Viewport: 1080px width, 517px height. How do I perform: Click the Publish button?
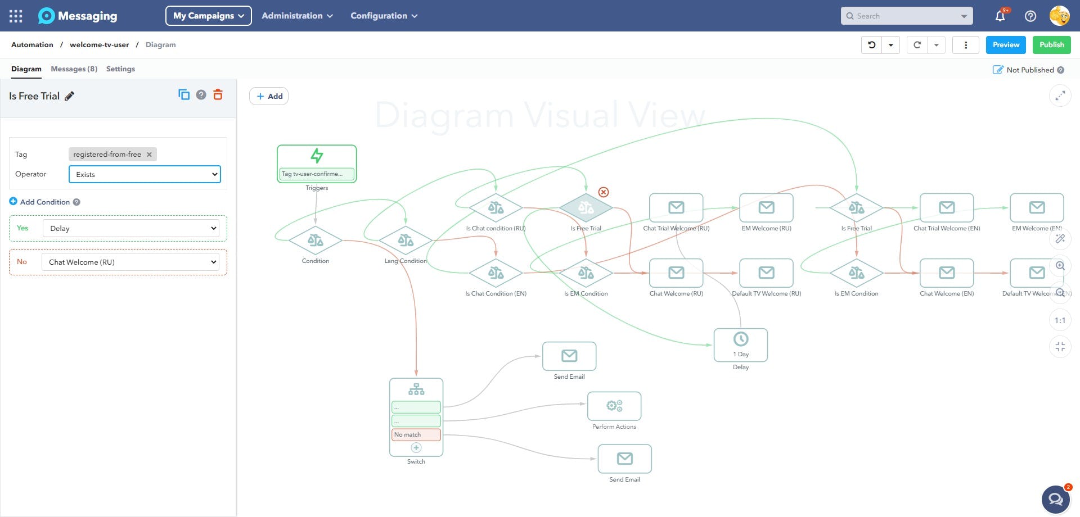[x=1051, y=45]
